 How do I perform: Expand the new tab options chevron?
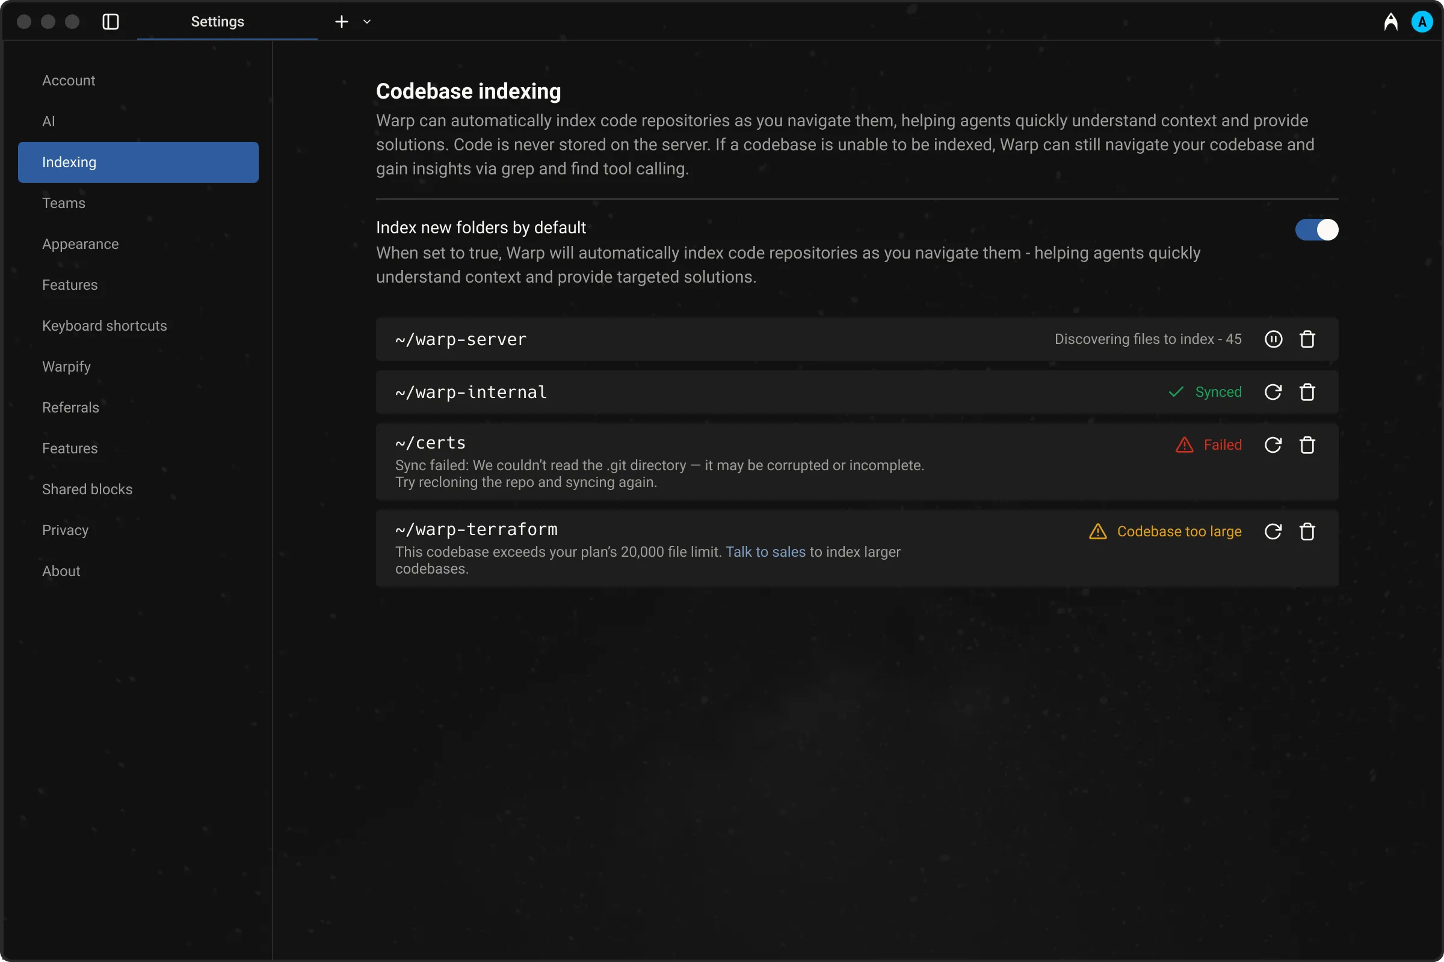pos(366,22)
